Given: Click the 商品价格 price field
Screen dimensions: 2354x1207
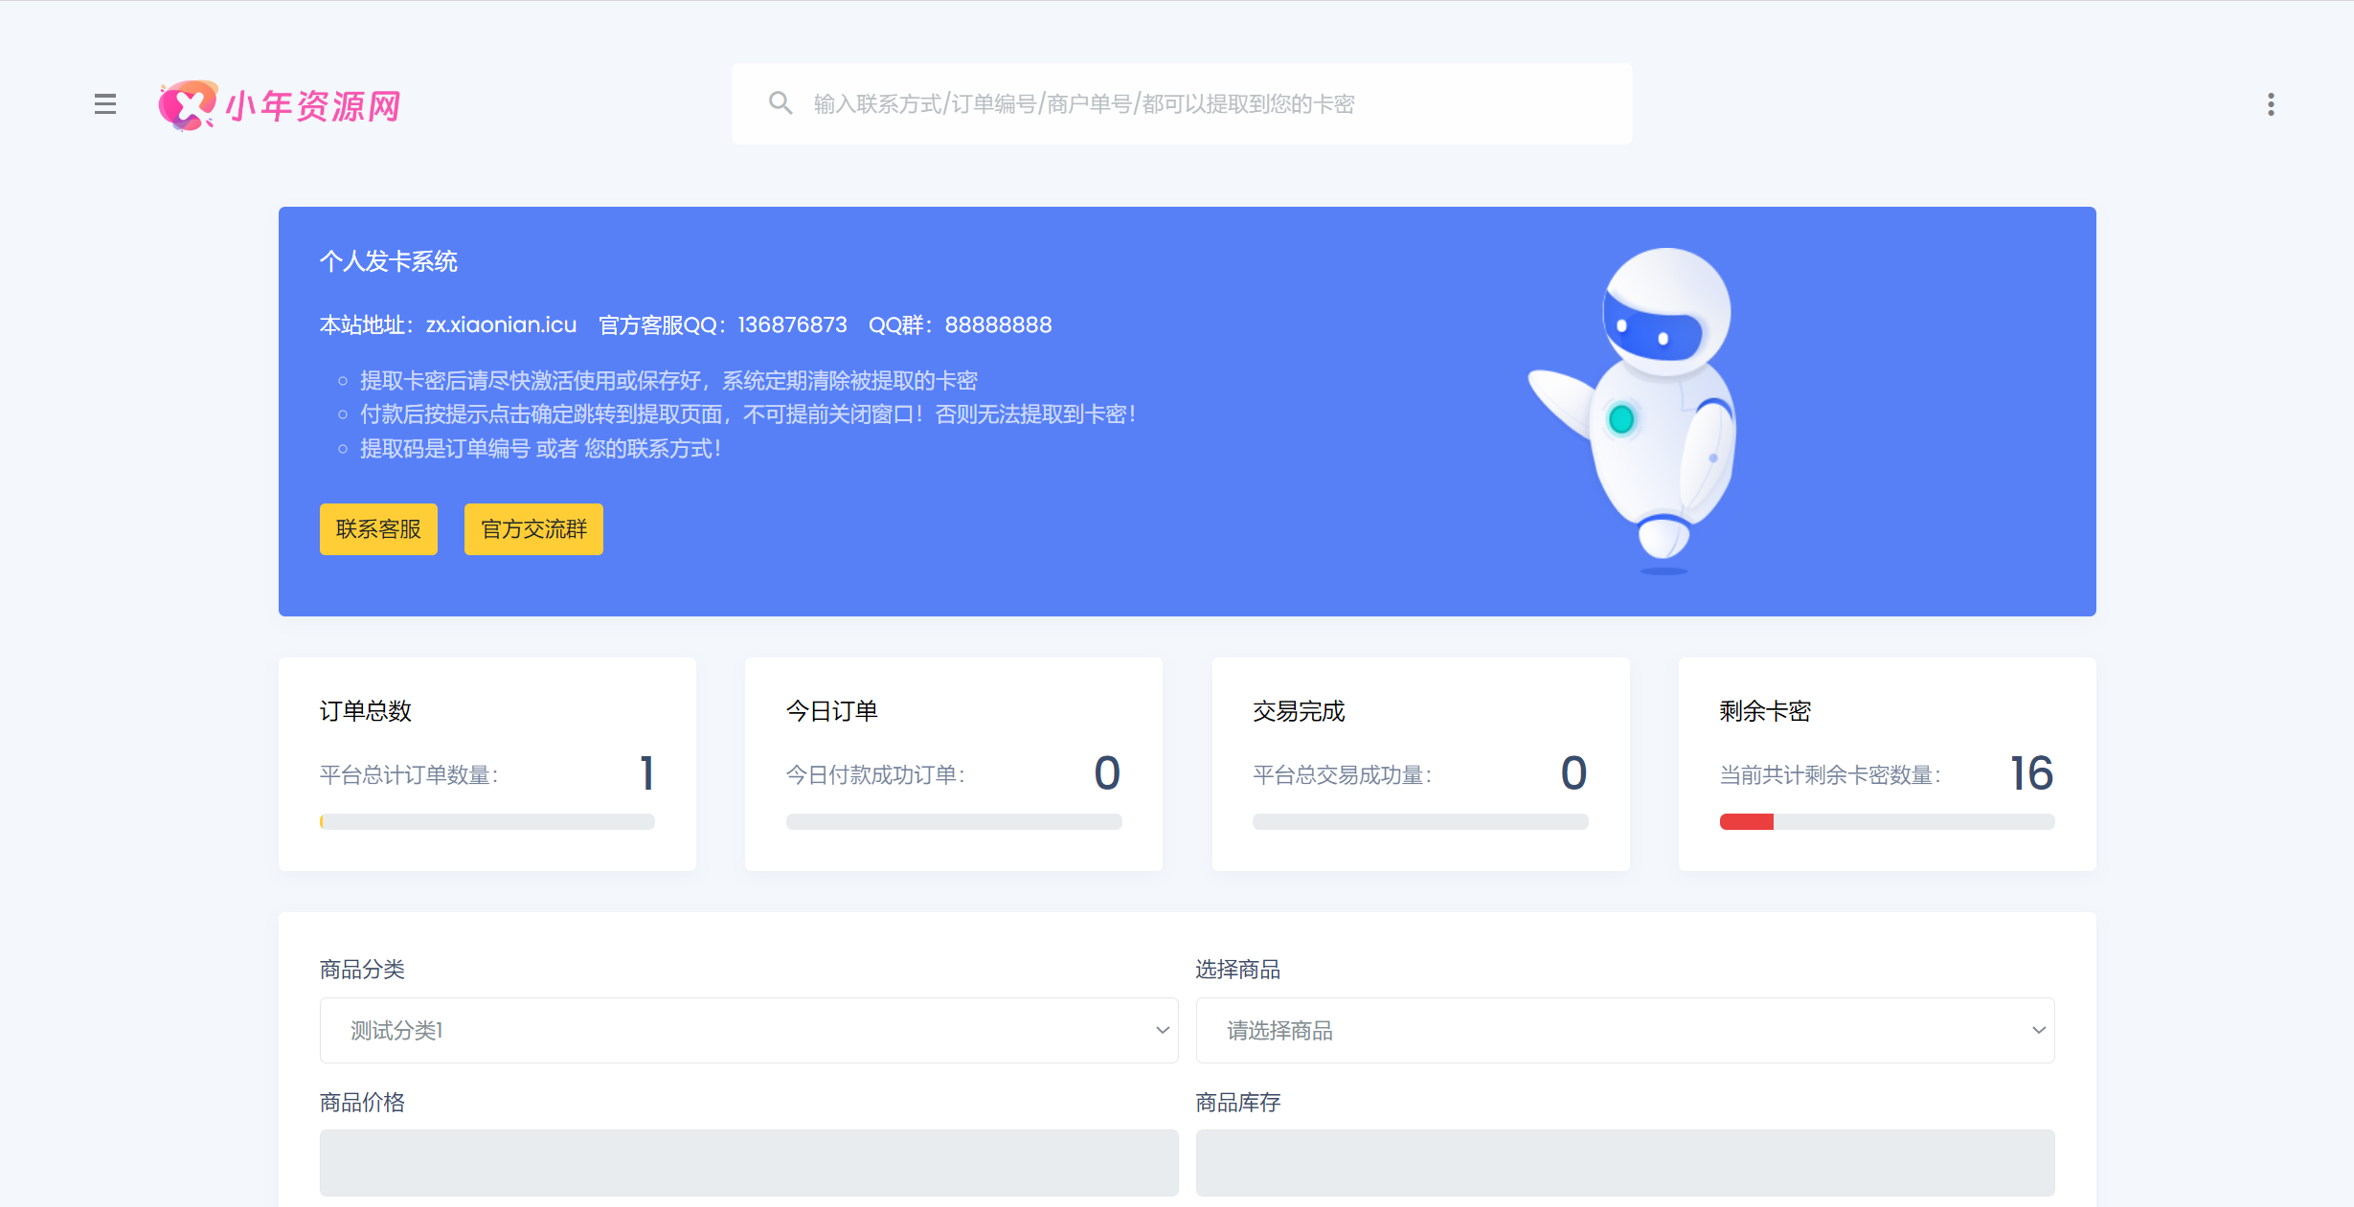Looking at the screenshot, I should point(748,1163).
